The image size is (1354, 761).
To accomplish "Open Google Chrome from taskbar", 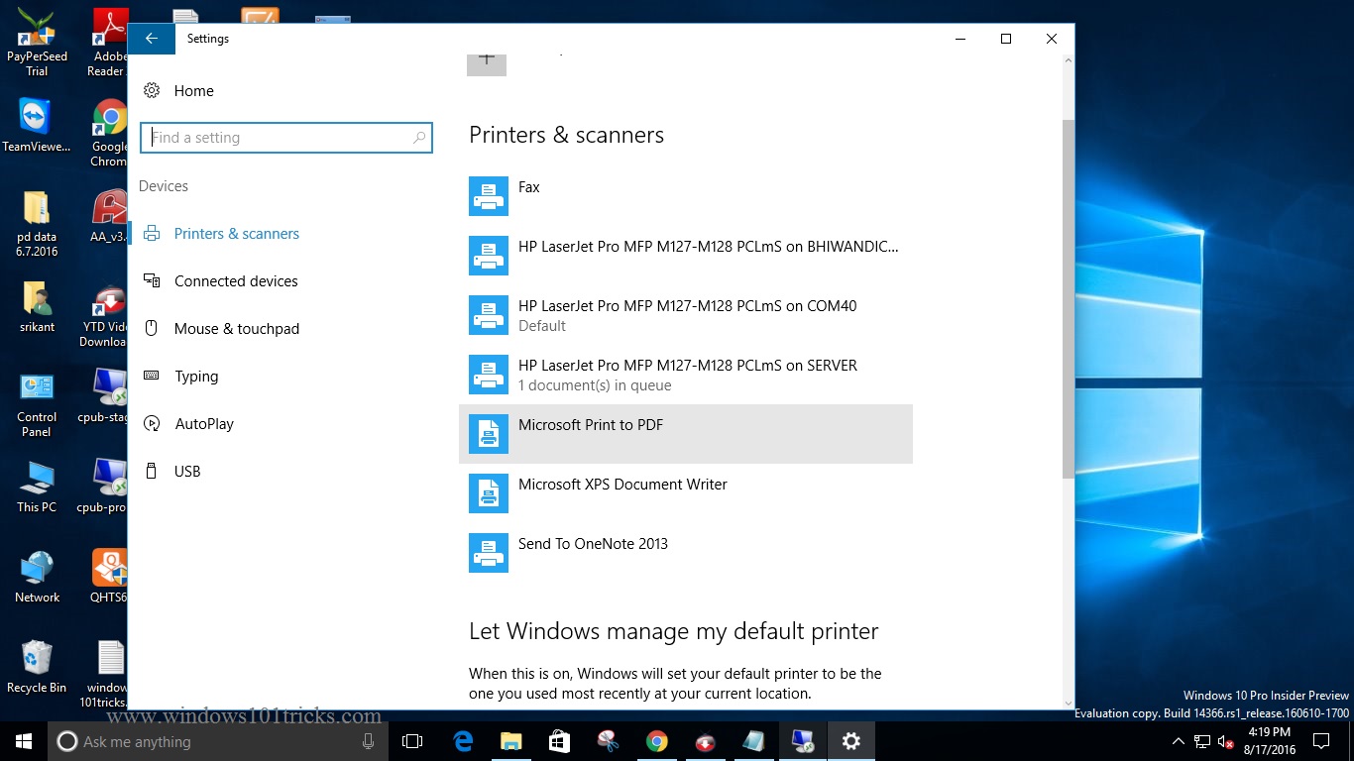I will 657,741.
